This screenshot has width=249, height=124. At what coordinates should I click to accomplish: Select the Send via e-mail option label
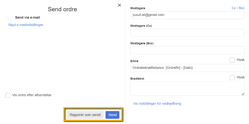pyautogui.click(x=27, y=17)
